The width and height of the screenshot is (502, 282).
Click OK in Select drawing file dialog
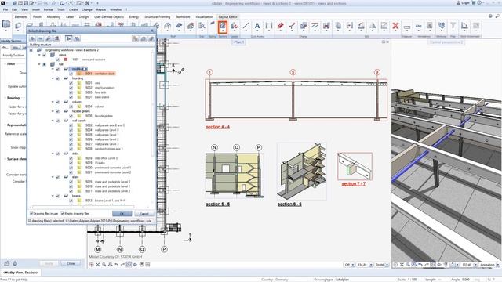[x=122, y=214]
